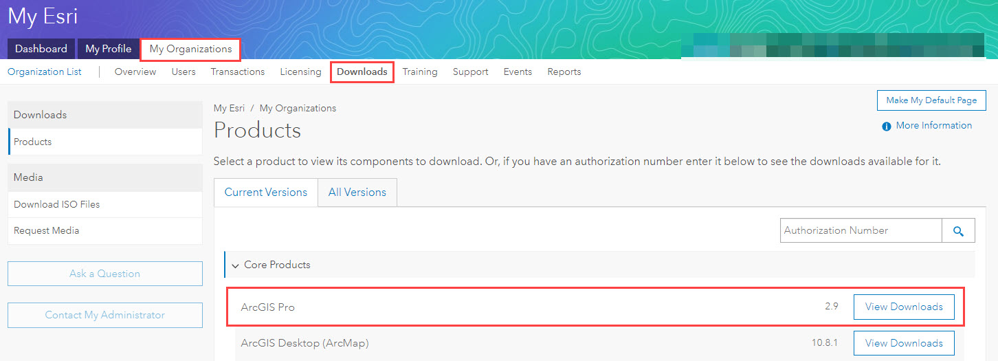Click the Contact My Administrator button
Viewport: 998px width, 361px height.
pyautogui.click(x=105, y=315)
